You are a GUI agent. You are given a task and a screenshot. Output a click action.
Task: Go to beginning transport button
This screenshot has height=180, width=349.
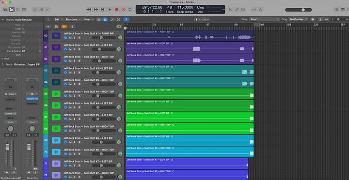click(103, 10)
